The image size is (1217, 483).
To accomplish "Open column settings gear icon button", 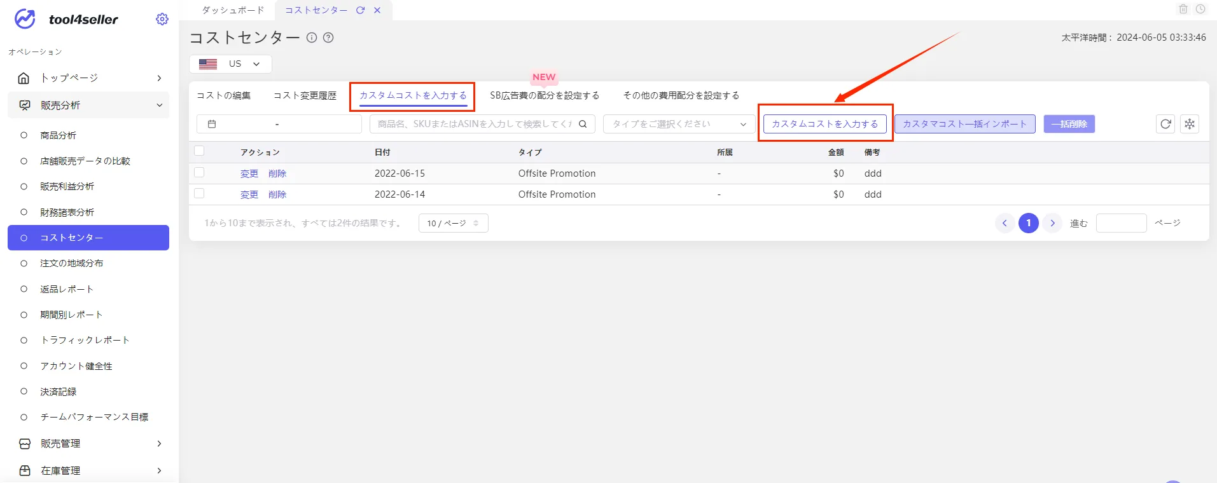I will pos(1190,124).
